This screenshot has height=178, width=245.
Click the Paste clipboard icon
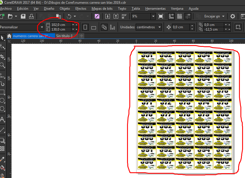(x=59, y=16)
